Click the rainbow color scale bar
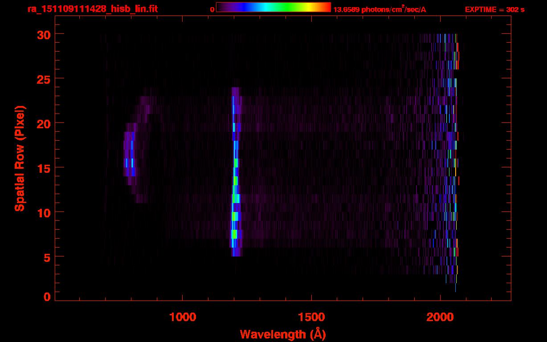The image size is (547, 342). 273,7
